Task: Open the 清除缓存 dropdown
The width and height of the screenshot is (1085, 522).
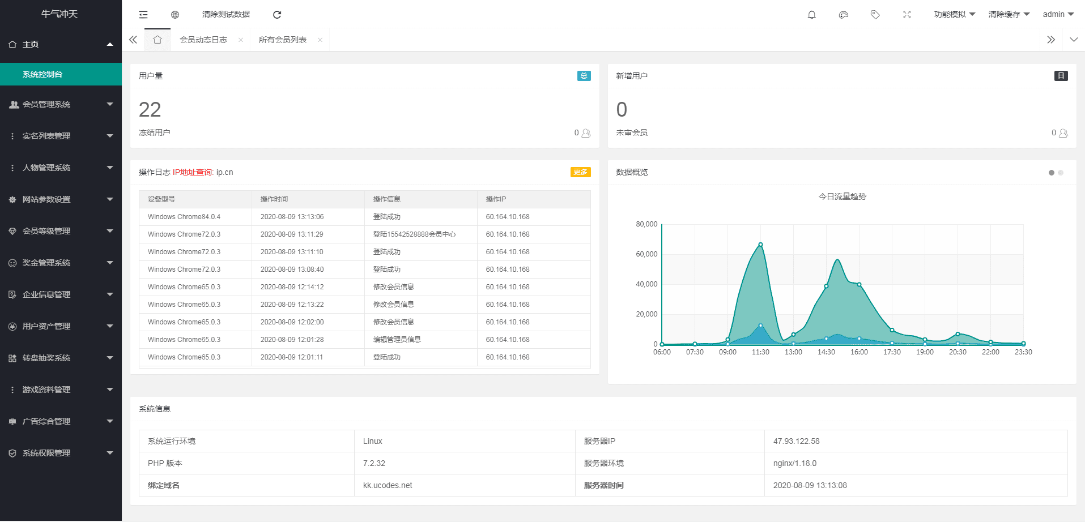Action: (1009, 15)
